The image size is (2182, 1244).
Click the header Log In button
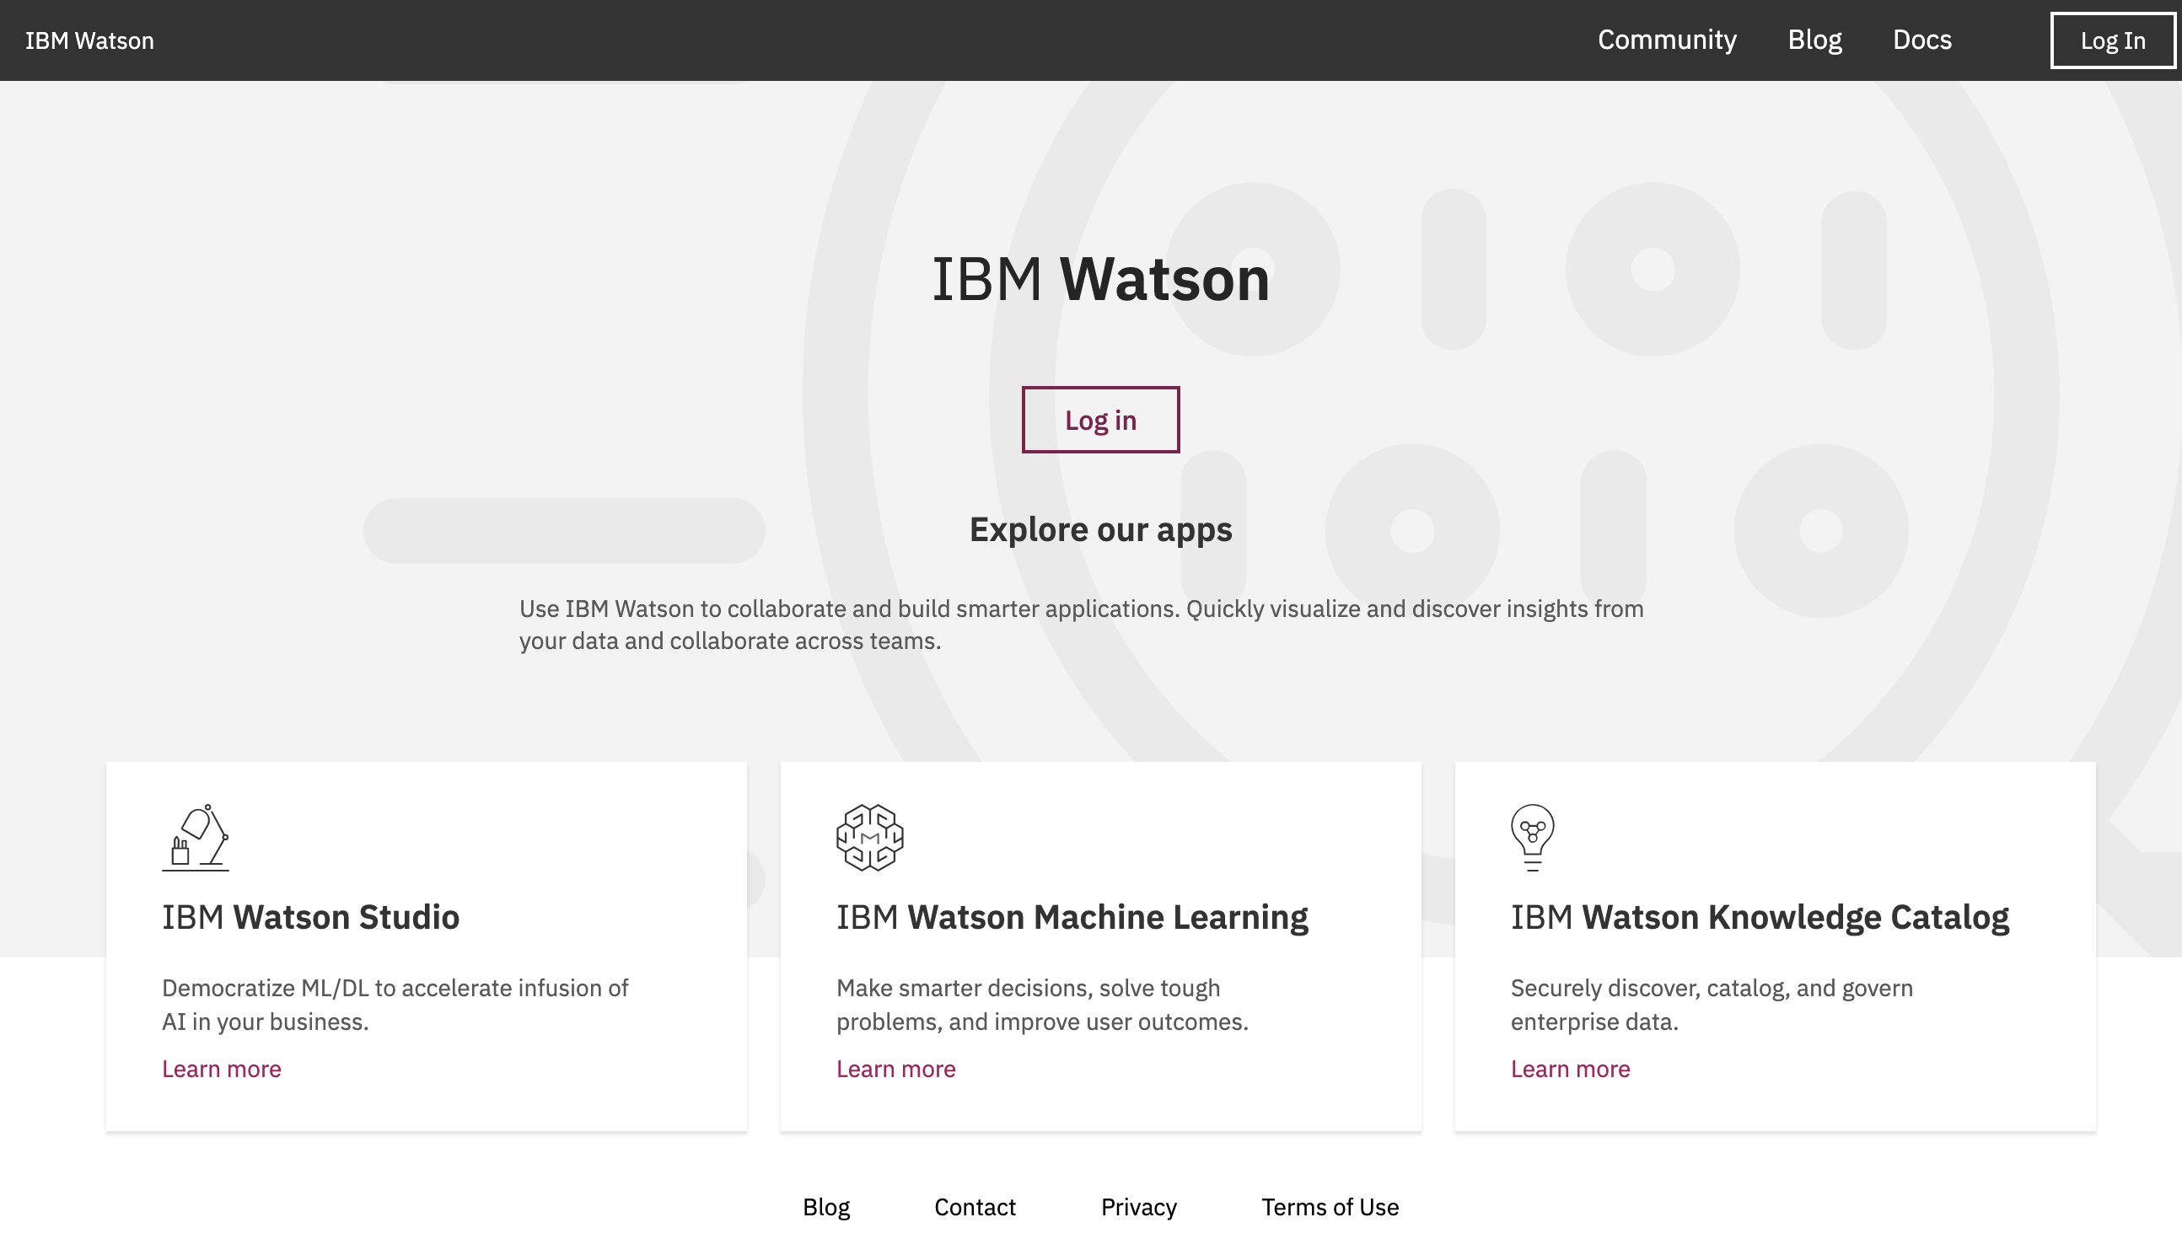(2112, 40)
